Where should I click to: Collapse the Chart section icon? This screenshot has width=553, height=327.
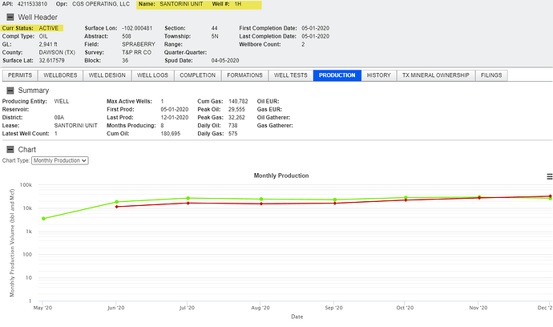[10, 149]
